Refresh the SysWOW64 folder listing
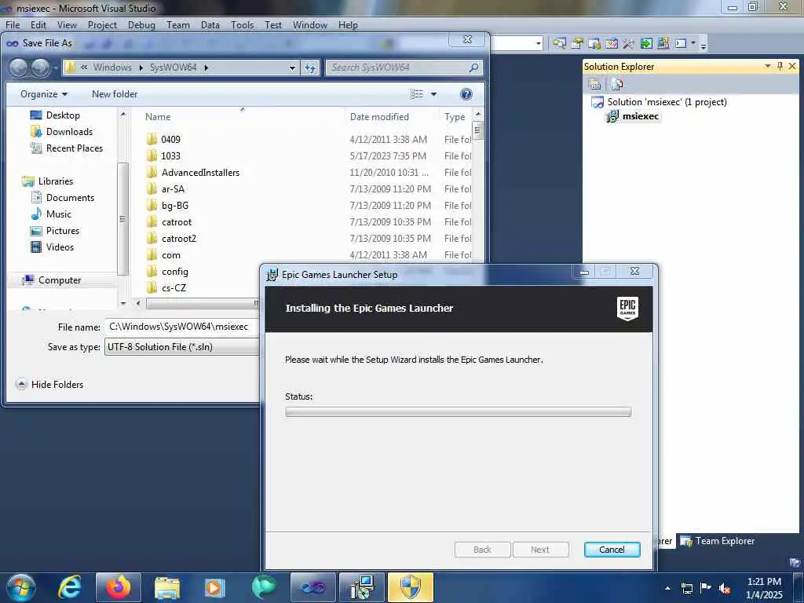The width and height of the screenshot is (804, 603). [x=310, y=68]
